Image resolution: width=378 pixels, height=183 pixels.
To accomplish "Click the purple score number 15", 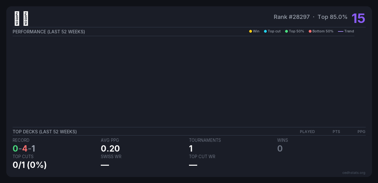I will click(358, 19).
